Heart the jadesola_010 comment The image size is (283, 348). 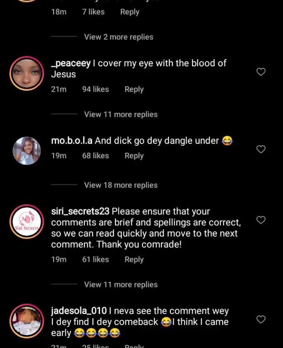tap(261, 319)
